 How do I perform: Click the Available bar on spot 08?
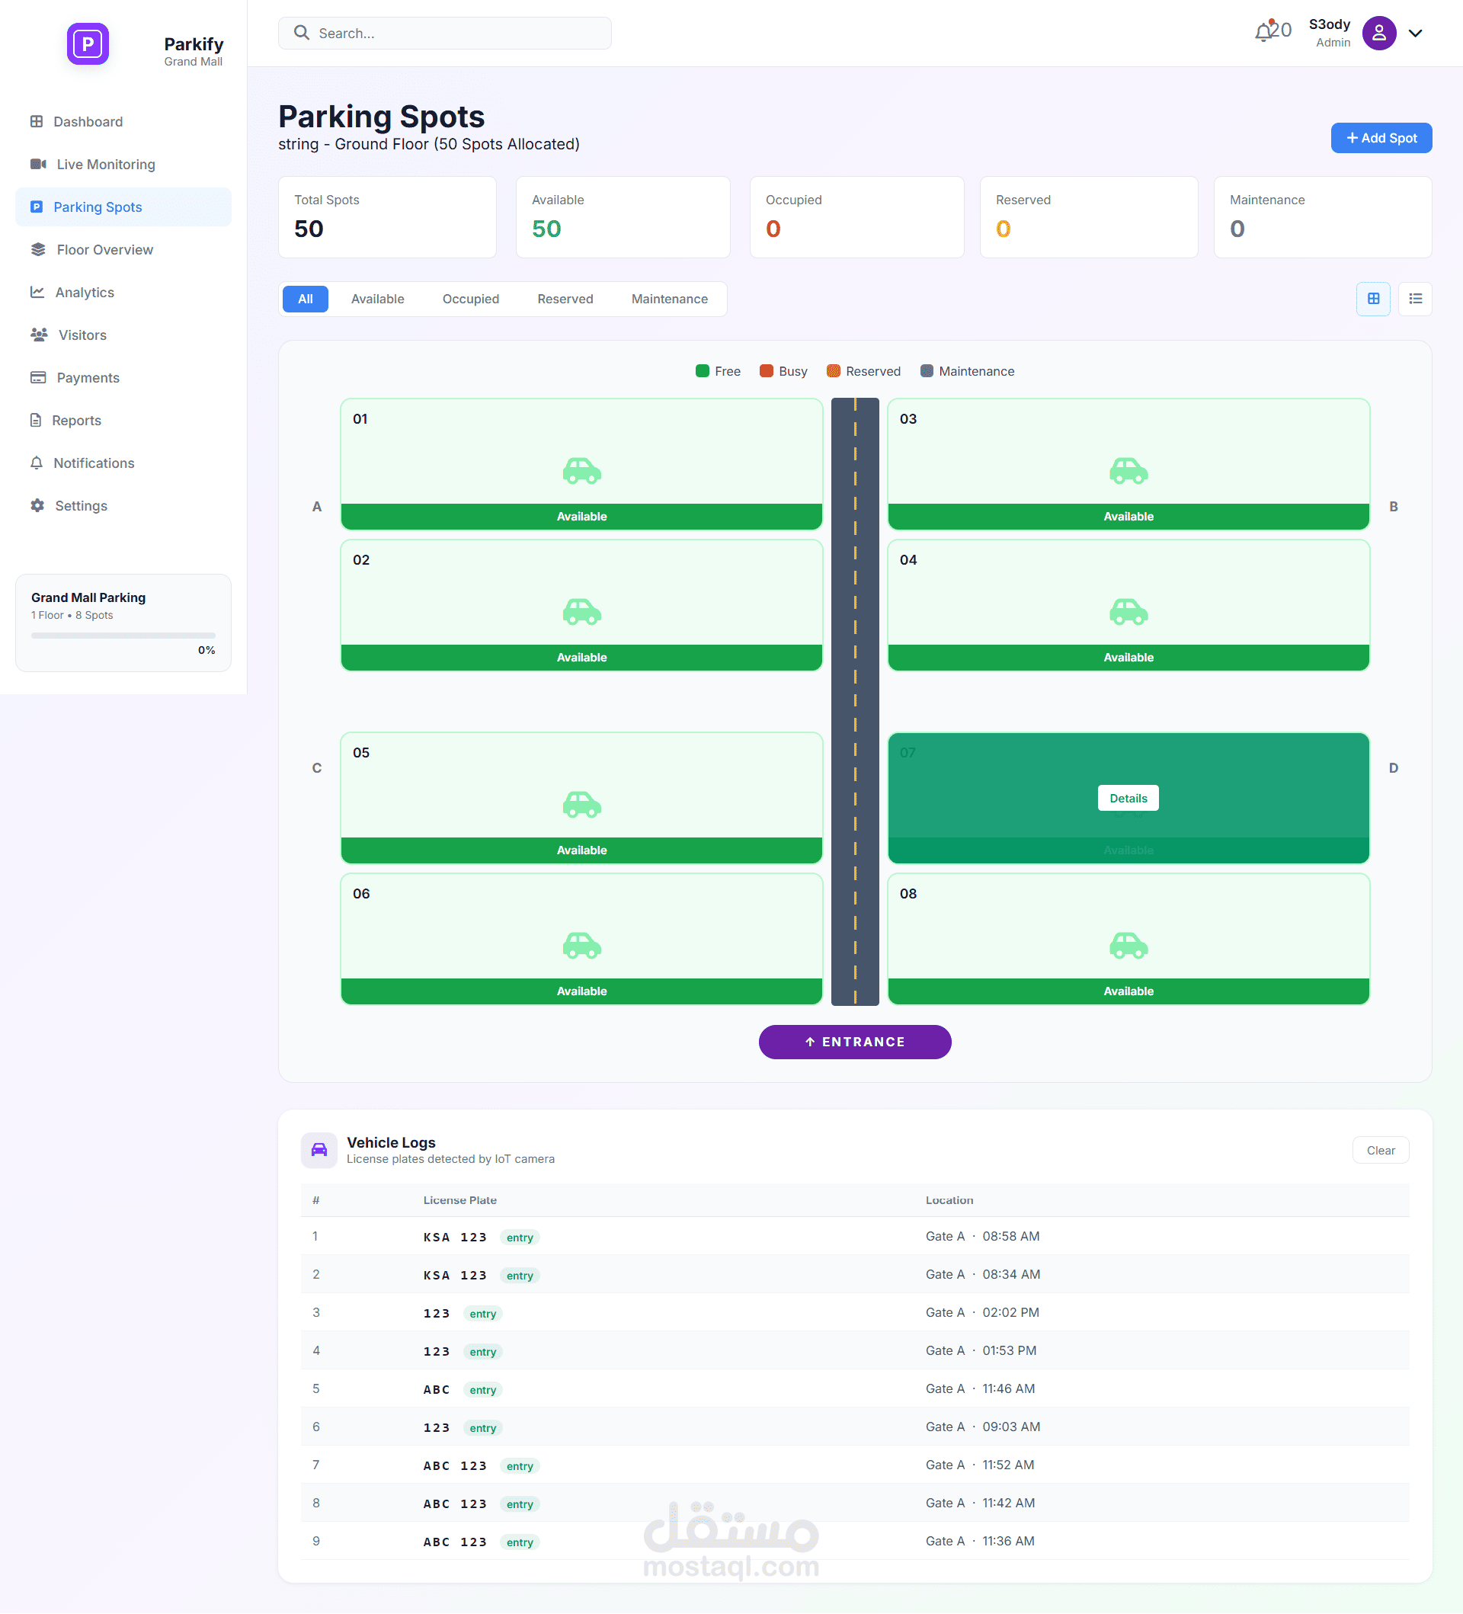point(1128,991)
